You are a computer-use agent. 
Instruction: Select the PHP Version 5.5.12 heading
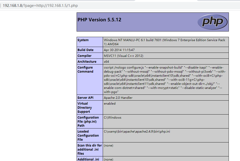pos(99,20)
